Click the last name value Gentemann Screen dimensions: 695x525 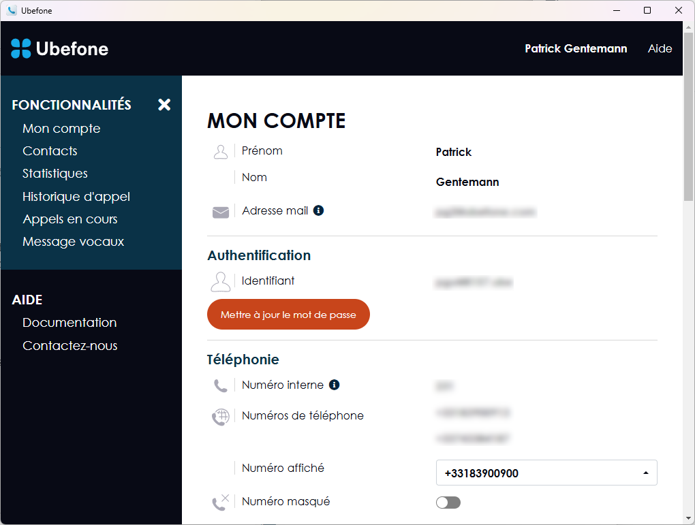coord(467,182)
